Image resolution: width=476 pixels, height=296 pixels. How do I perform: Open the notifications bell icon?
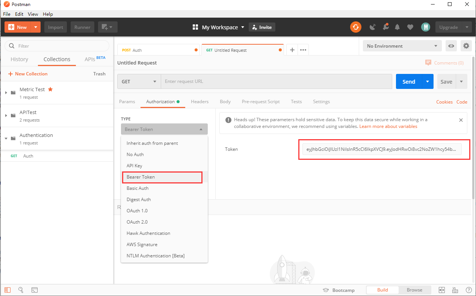397,27
